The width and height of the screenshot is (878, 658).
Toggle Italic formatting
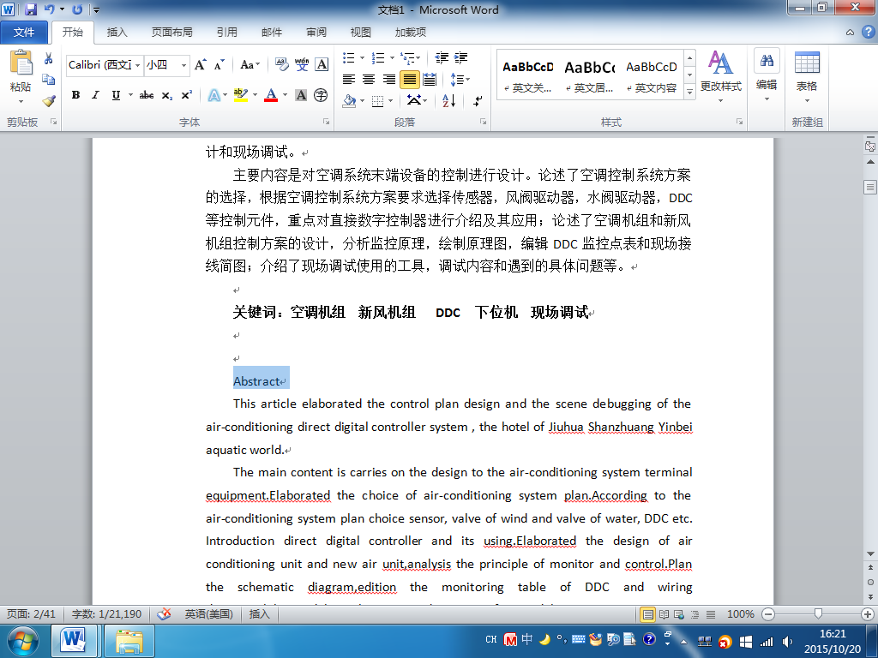[x=96, y=95]
